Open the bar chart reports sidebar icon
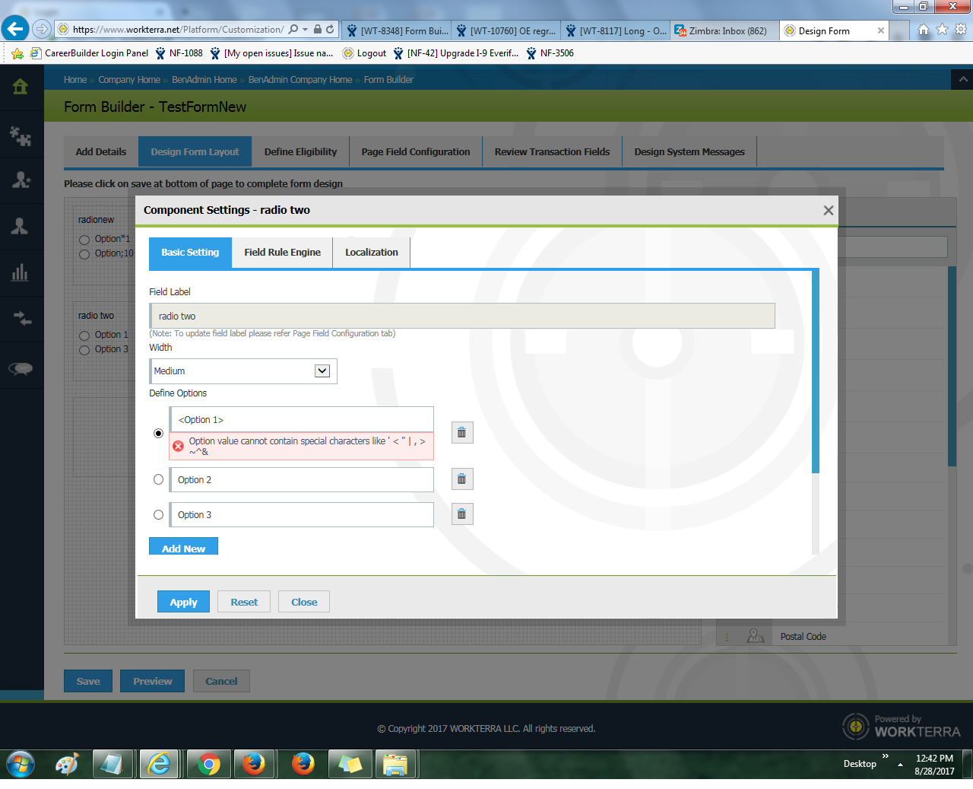The width and height of the screenshot is (973, 789). tap(21, 272)
